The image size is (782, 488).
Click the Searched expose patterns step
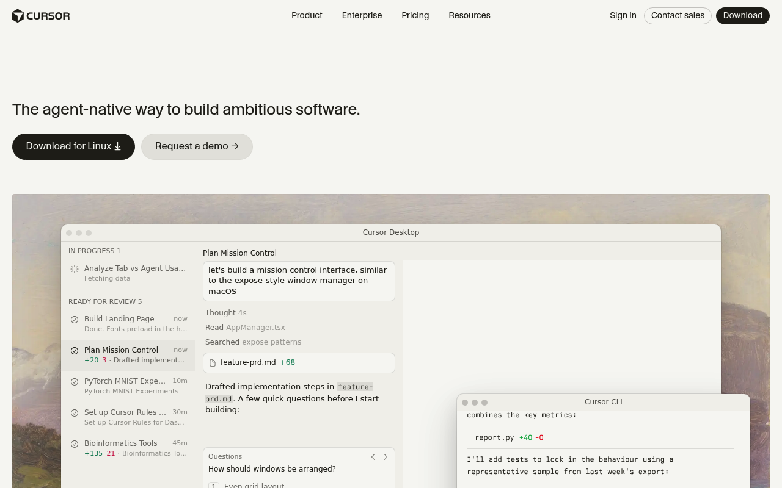[253, 342]
